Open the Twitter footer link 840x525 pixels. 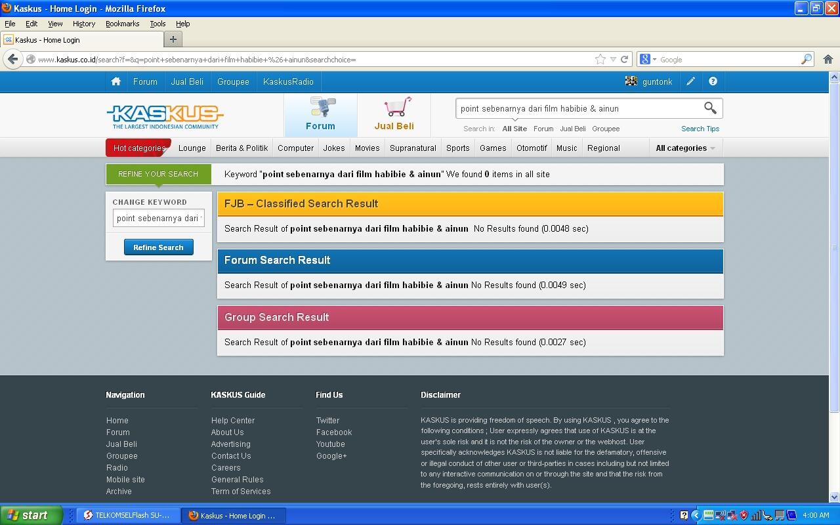pyautogui.click(x=327, y=421)
